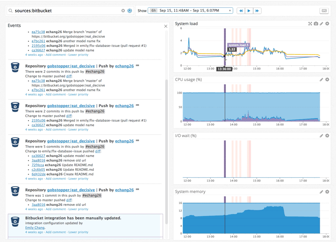336x242 pixels.
Task: Edit the System memory graph
Action: (322, 192)
